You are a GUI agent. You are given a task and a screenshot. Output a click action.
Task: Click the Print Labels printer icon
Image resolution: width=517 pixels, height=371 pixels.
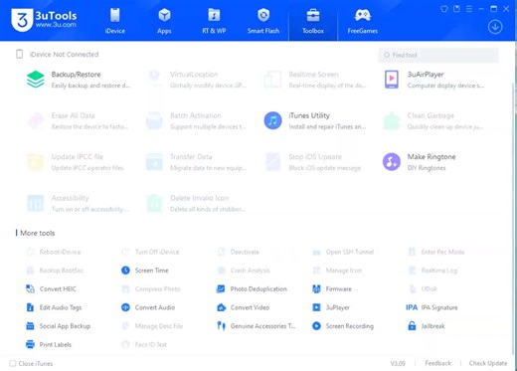(x=30, y=345)
